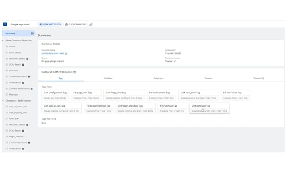Image resolution: width=287 pixels, height=173 pixels.
Task: Select the GTM-W8T3G3GD container chip
Action: (x=50, y=24)
